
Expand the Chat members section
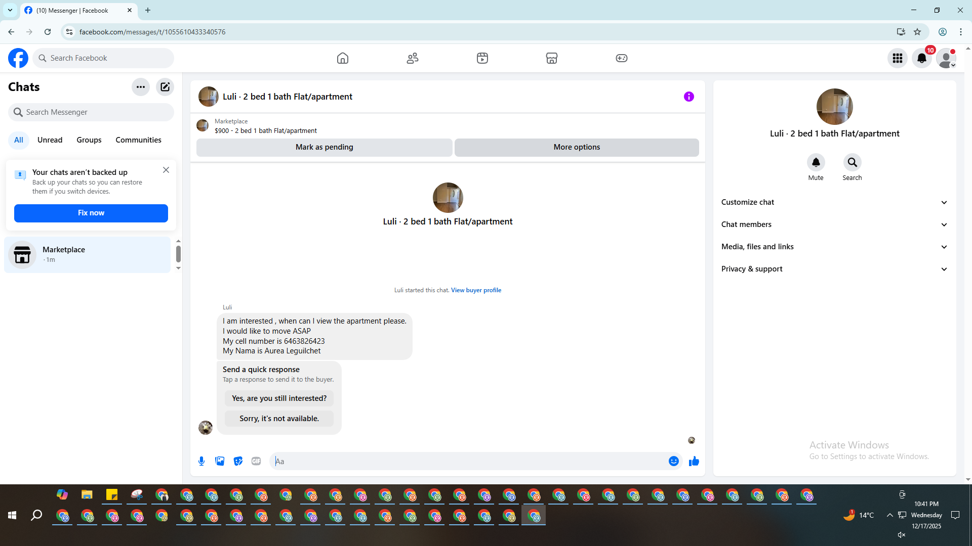tap(834, 224)
